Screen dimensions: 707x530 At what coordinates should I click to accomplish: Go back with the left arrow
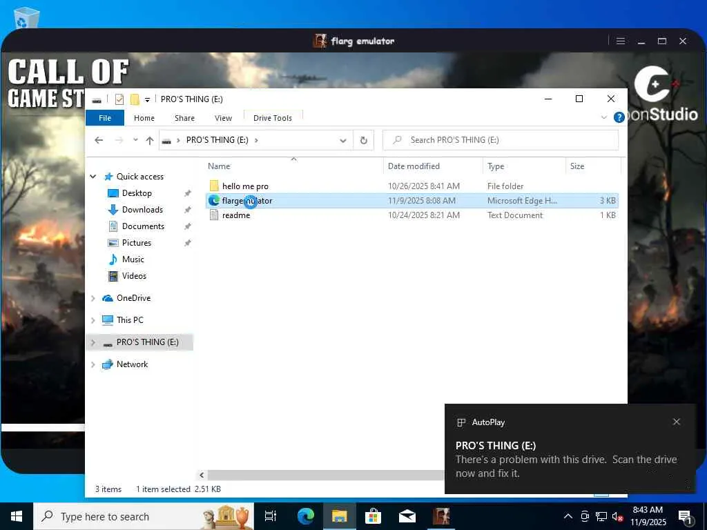99,140
